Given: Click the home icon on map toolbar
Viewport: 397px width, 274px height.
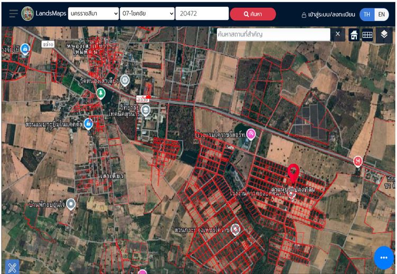Looking at the screenshot, I should tap(354, 35).
